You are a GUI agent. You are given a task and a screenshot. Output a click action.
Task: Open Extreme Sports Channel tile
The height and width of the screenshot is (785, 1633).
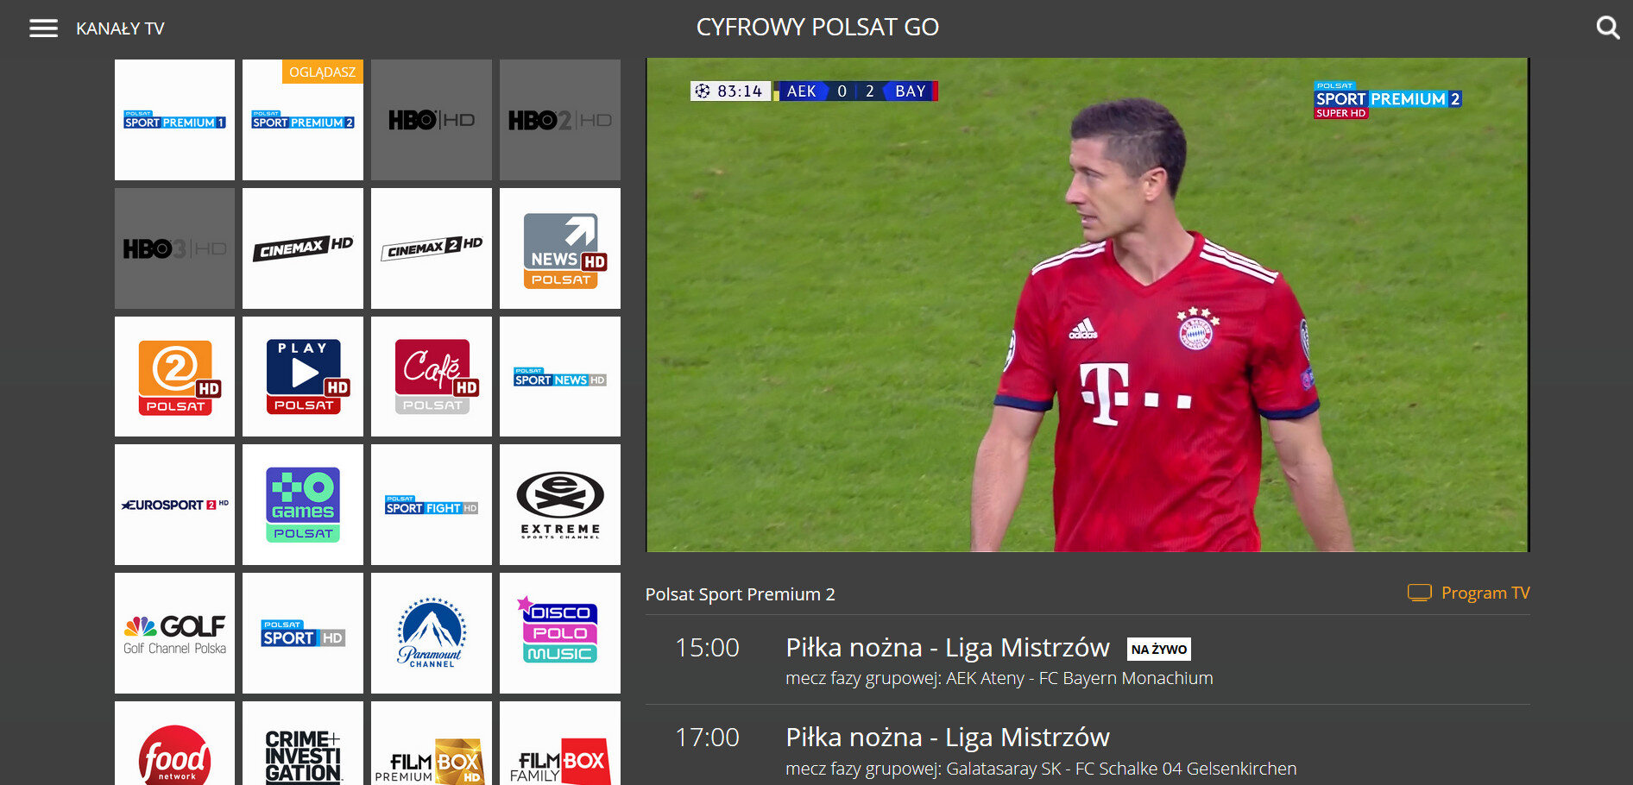[x=560, y=505]
